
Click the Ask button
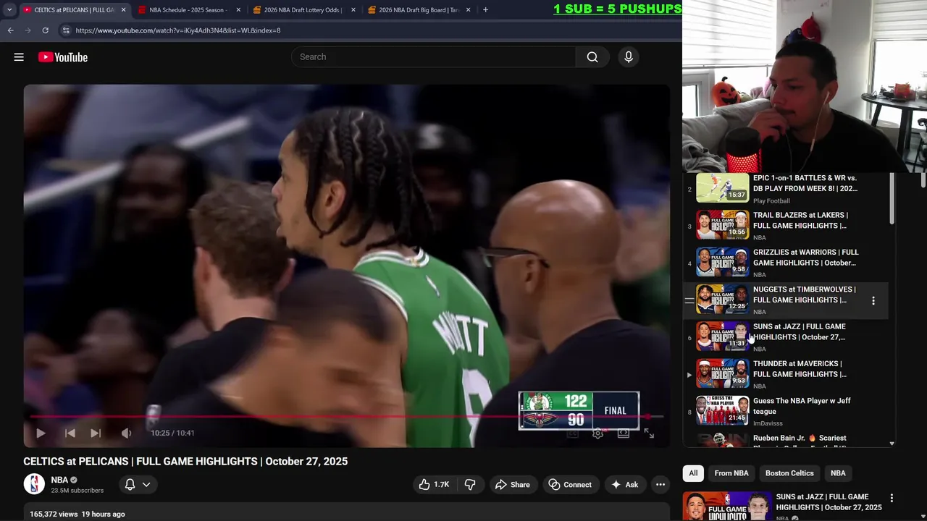pos(624,484)
